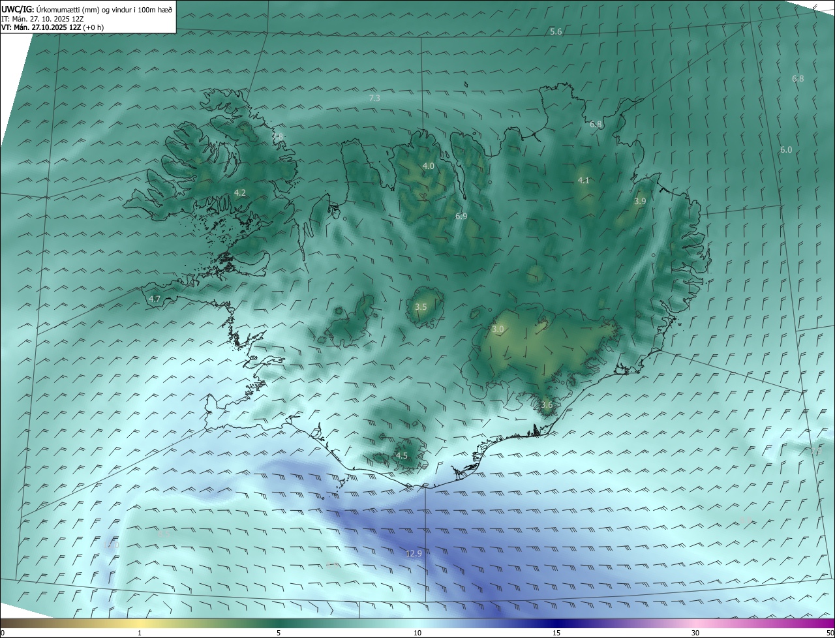Image resolution: width=835 pixels, height=638 pixels.
Task: Click the 3.5 value on the glacier
Action: pos(421,307)
